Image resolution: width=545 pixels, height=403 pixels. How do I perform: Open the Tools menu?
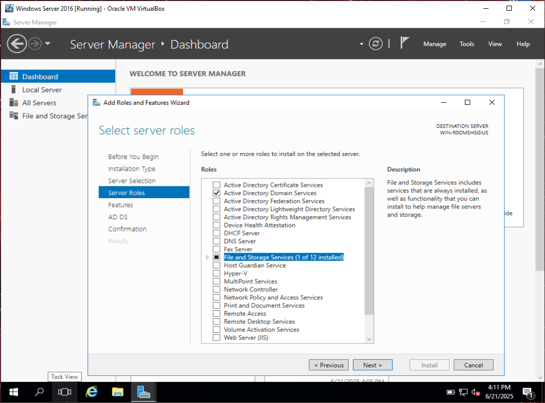[467, 44]
